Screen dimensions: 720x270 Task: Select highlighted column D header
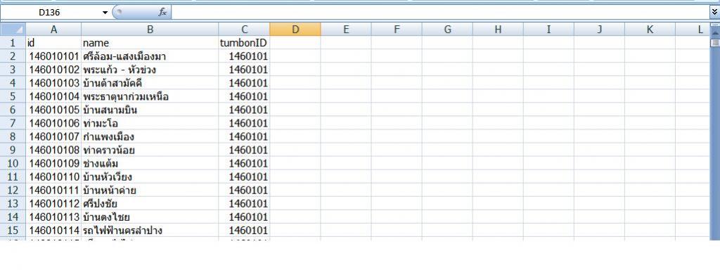point(295,30)
